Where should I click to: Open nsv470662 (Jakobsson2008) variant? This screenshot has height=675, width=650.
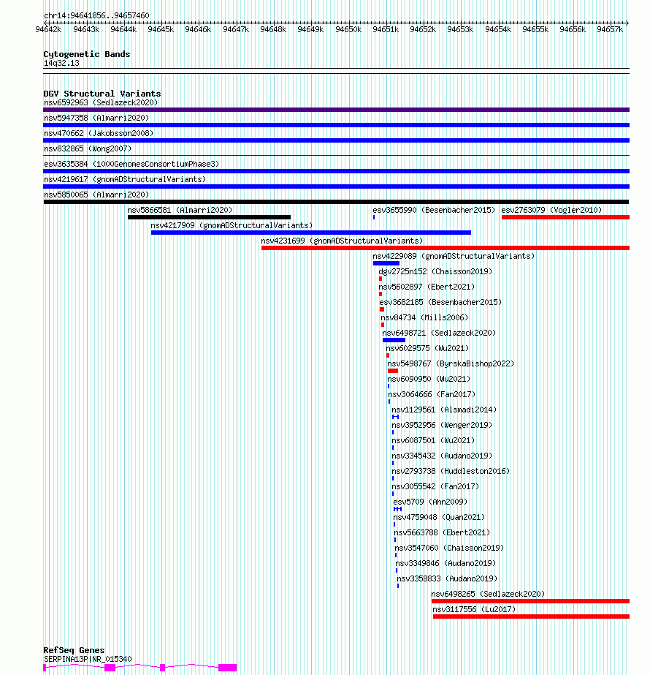coord(99,133)
